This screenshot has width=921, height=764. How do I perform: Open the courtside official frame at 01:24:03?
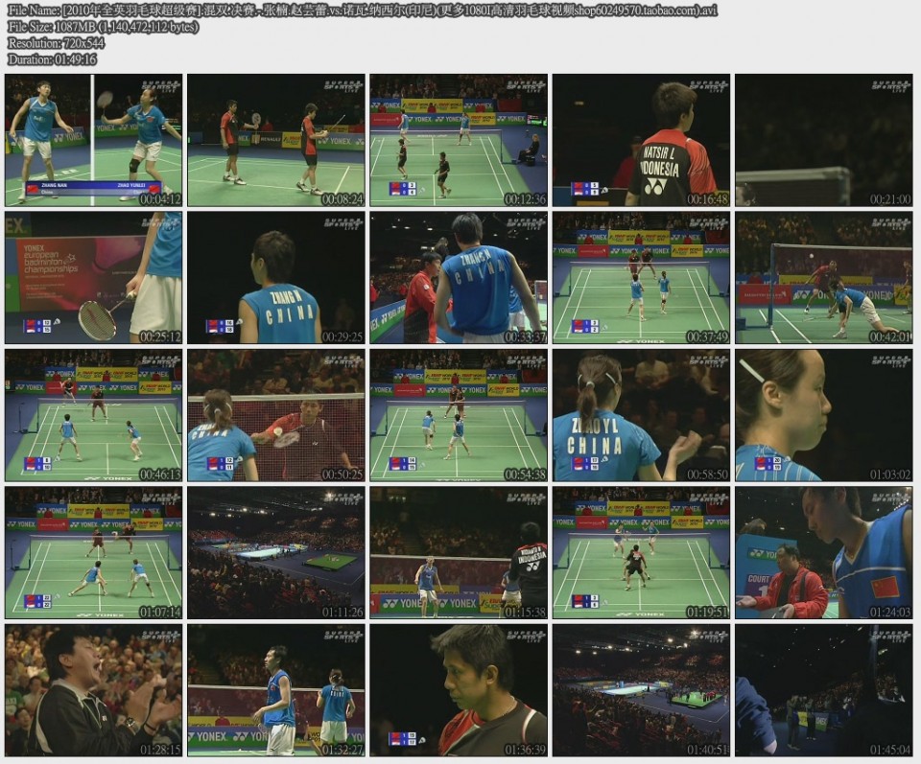823,552
